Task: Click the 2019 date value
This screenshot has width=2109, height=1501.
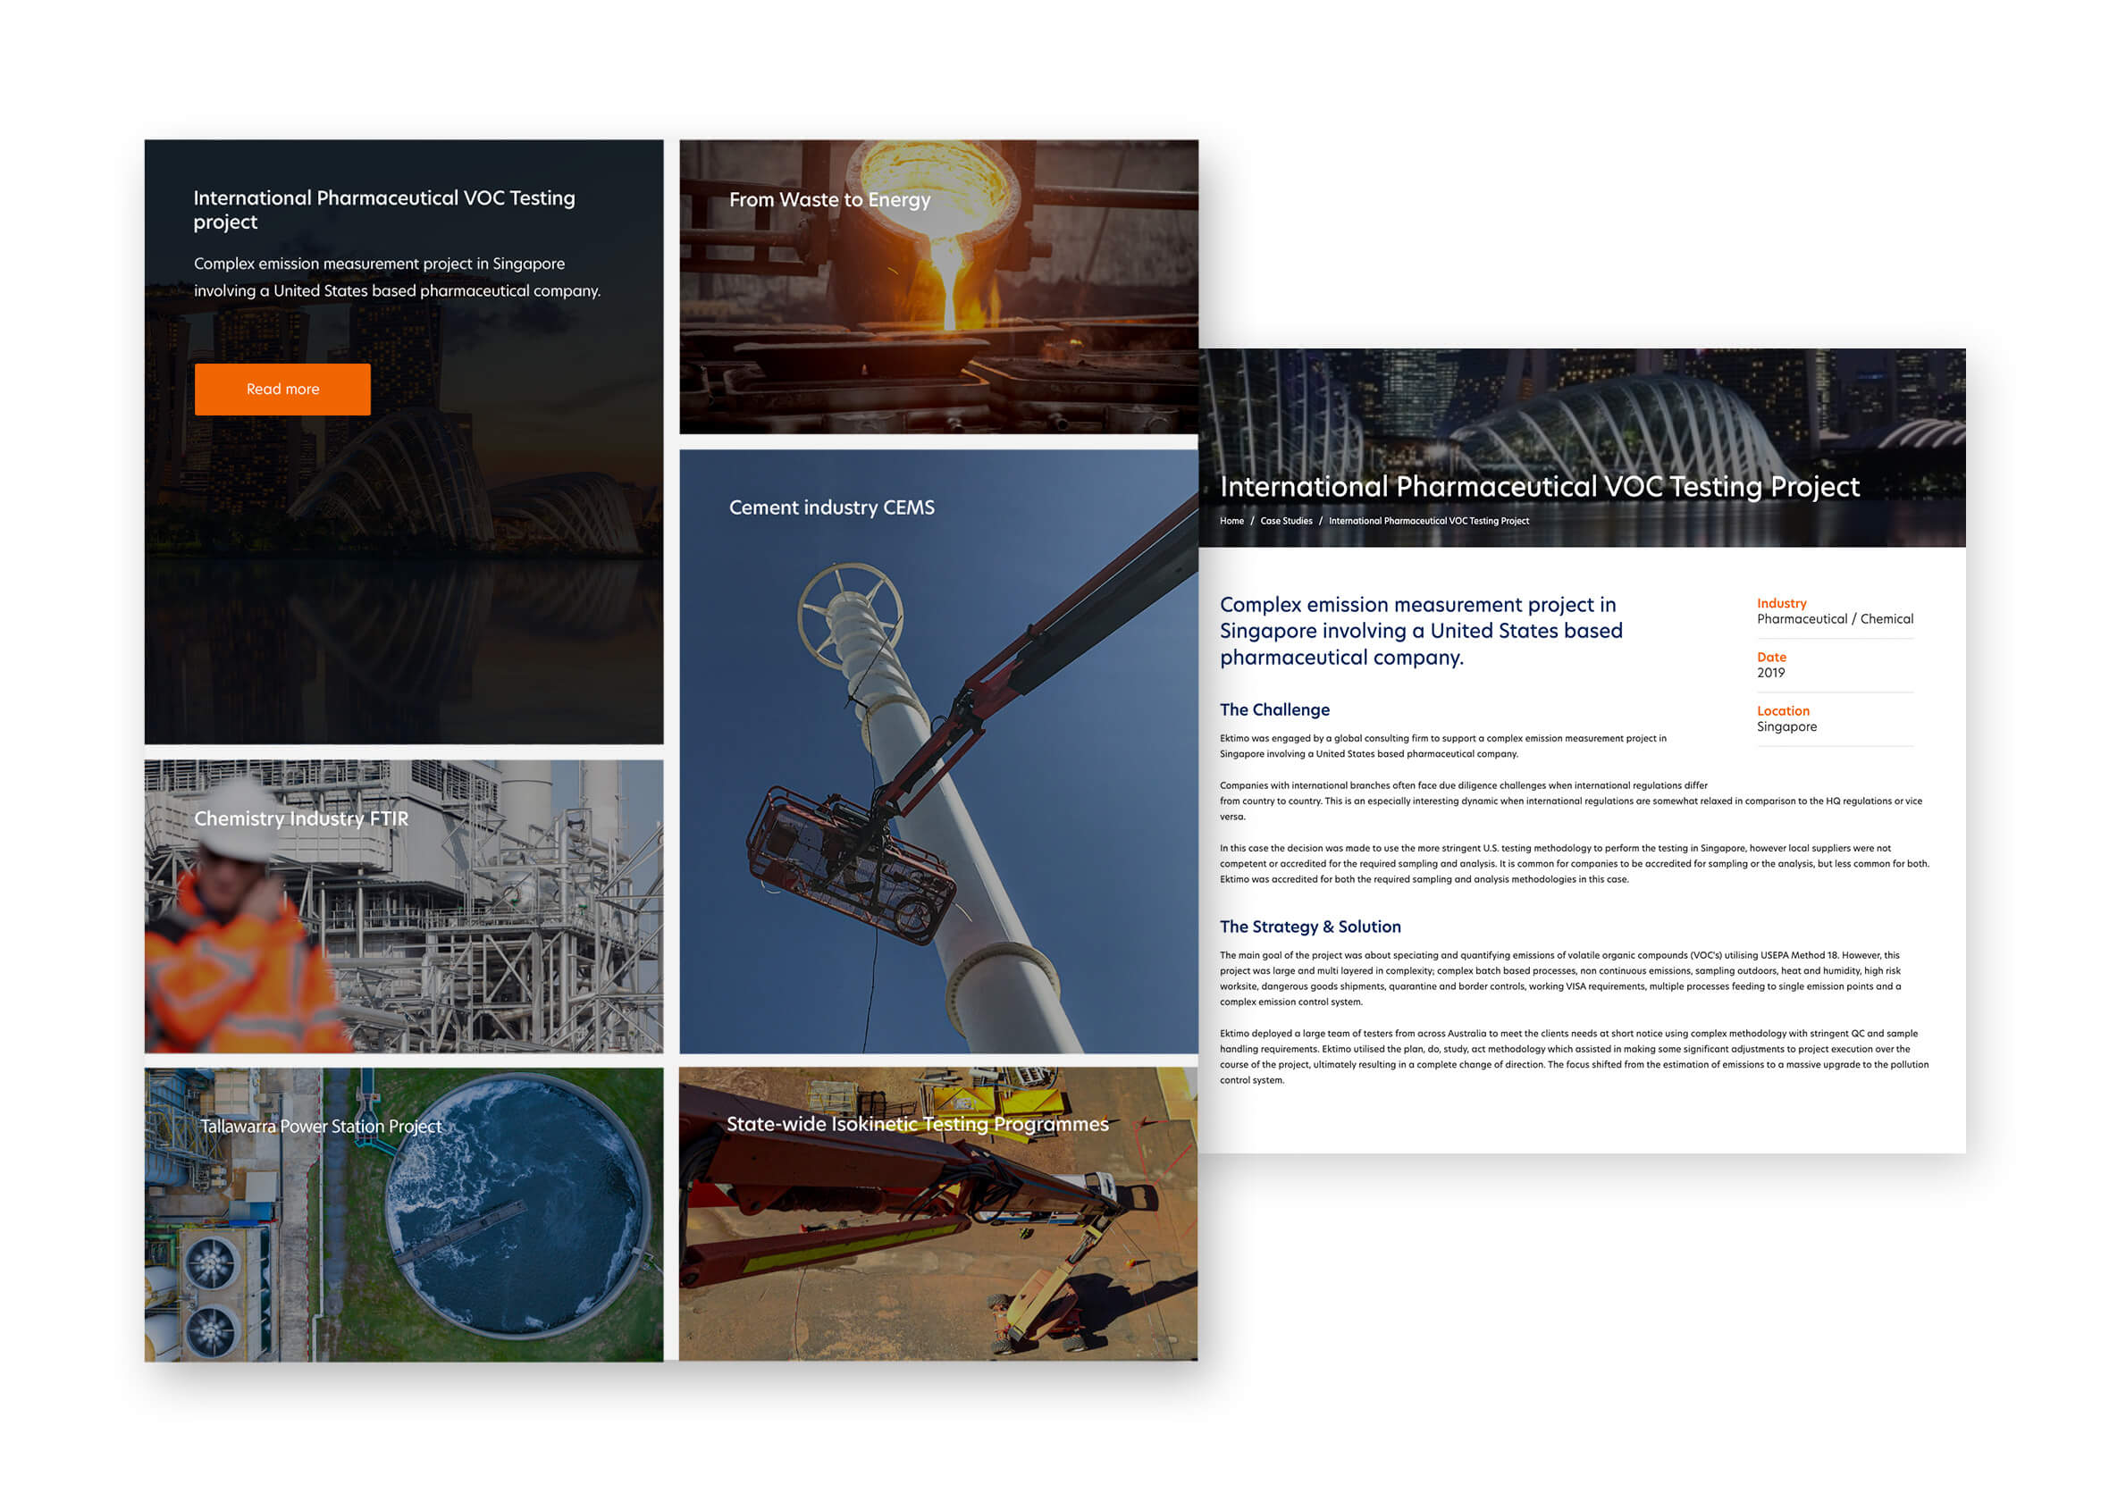Action: 1769,673
